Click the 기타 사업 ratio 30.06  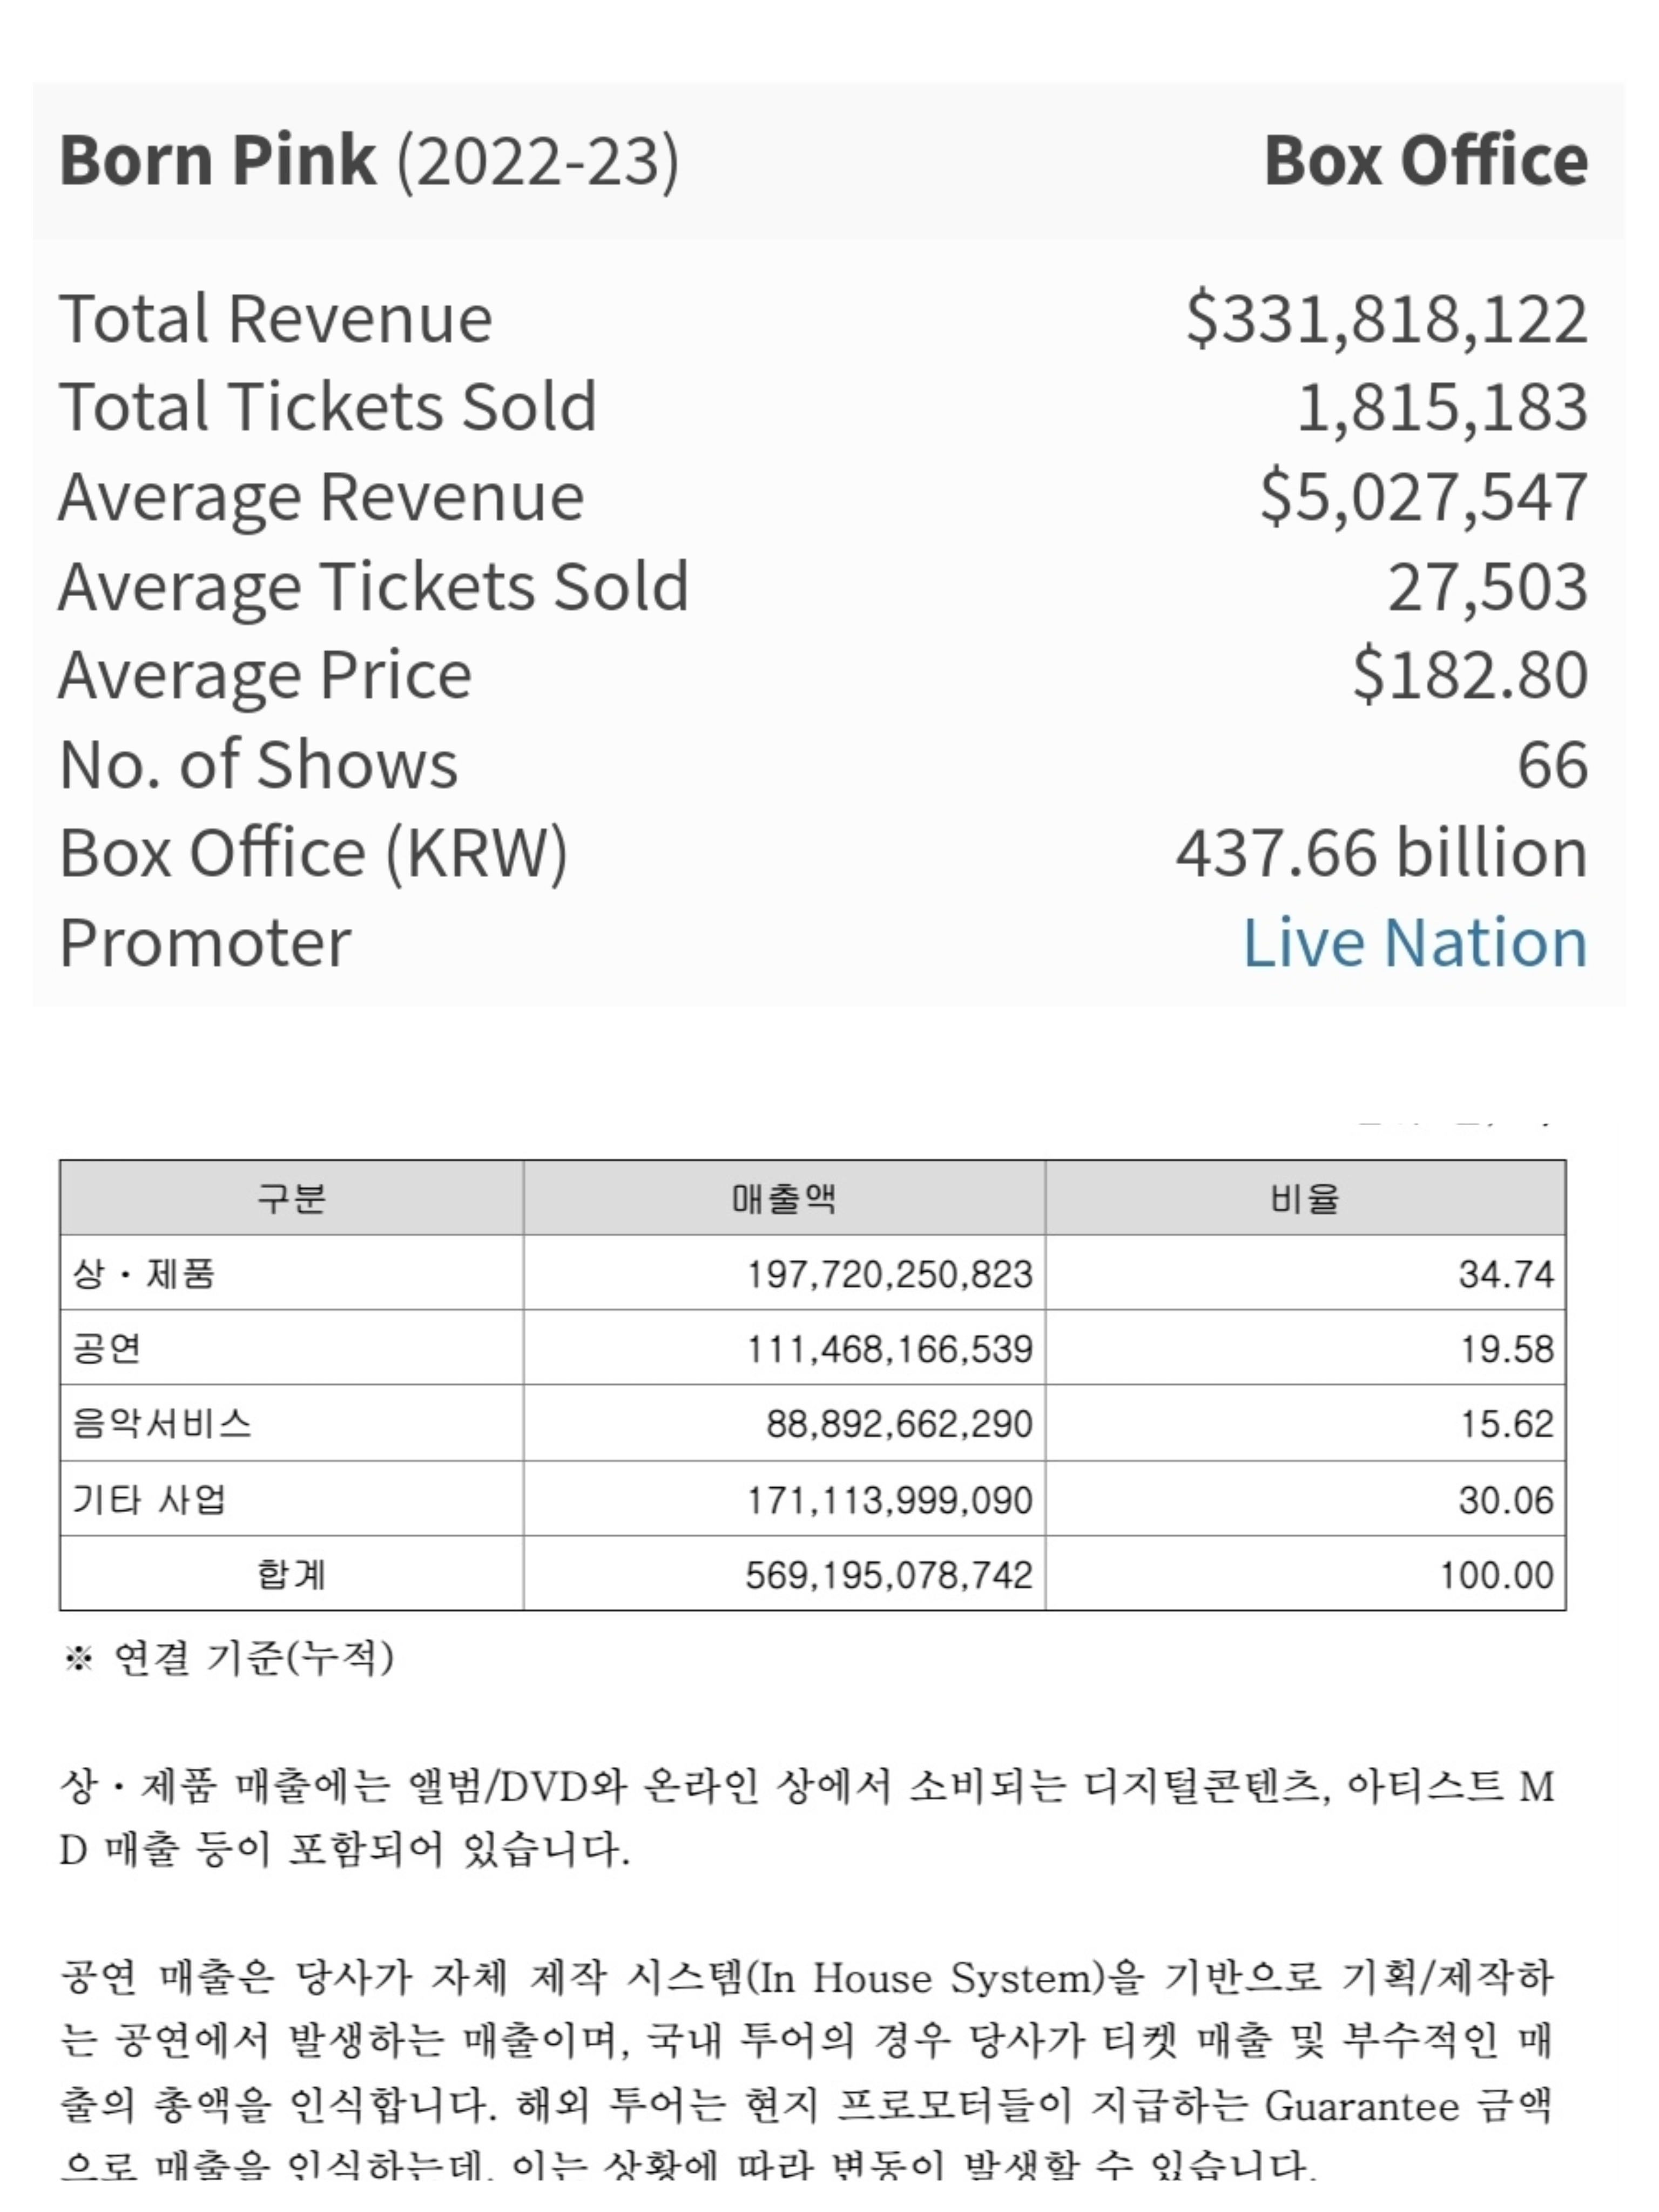click(1506, 1500)
